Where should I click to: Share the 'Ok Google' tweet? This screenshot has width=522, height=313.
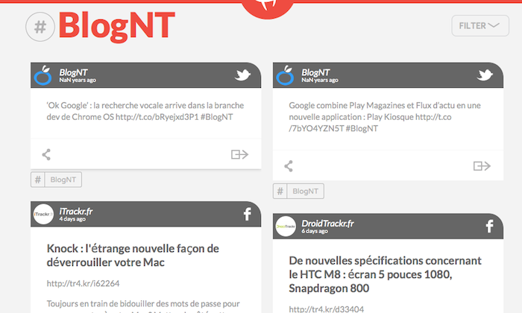click(x=46, y=155)
